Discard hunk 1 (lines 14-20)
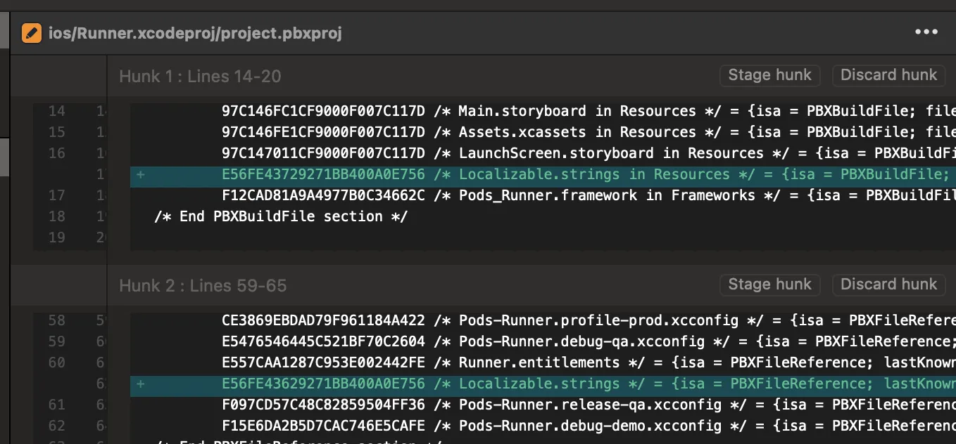The width and height of the screenshot is (956, 444). click(x=888, y=75)
